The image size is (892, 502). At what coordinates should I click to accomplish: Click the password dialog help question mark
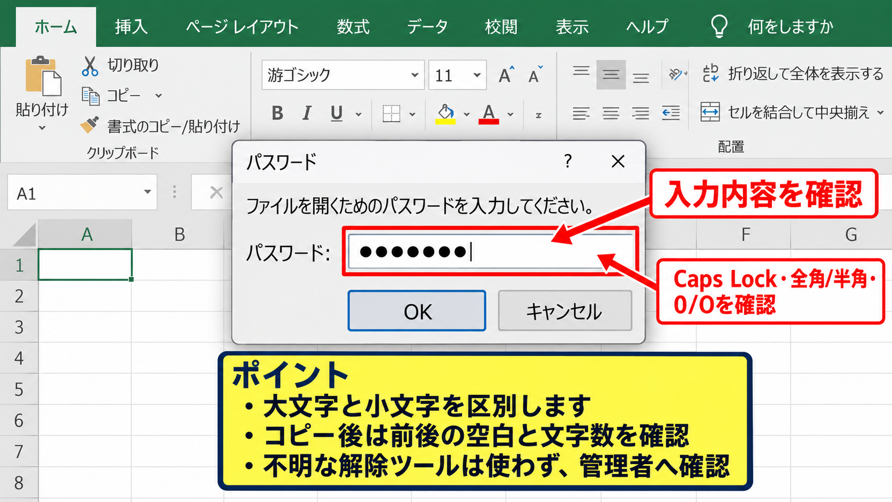click(x=568, y=161)
